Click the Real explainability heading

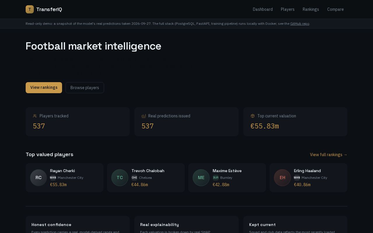pyautogui.click(x=159, y=225)
